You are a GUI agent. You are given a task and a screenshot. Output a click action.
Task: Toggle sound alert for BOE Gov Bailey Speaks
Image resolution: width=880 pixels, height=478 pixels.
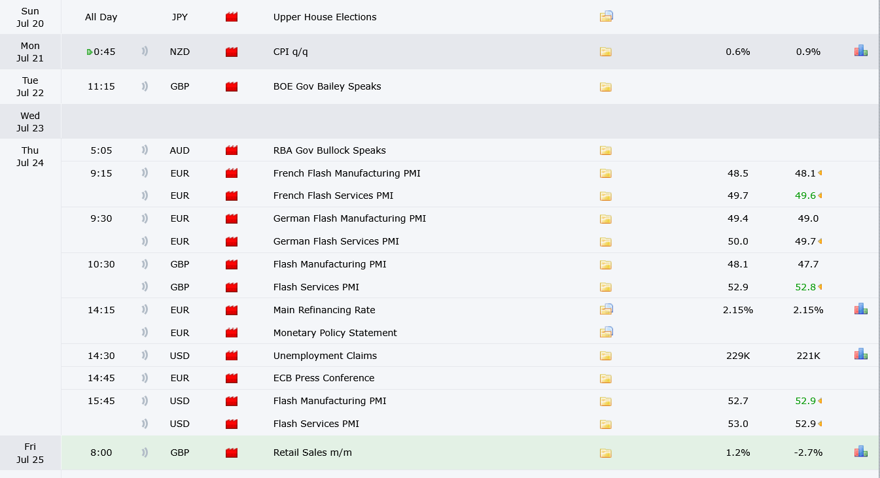pyautogui.click(x=145, y=86)
